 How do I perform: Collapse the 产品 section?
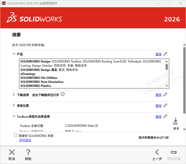tap(14, 54)
